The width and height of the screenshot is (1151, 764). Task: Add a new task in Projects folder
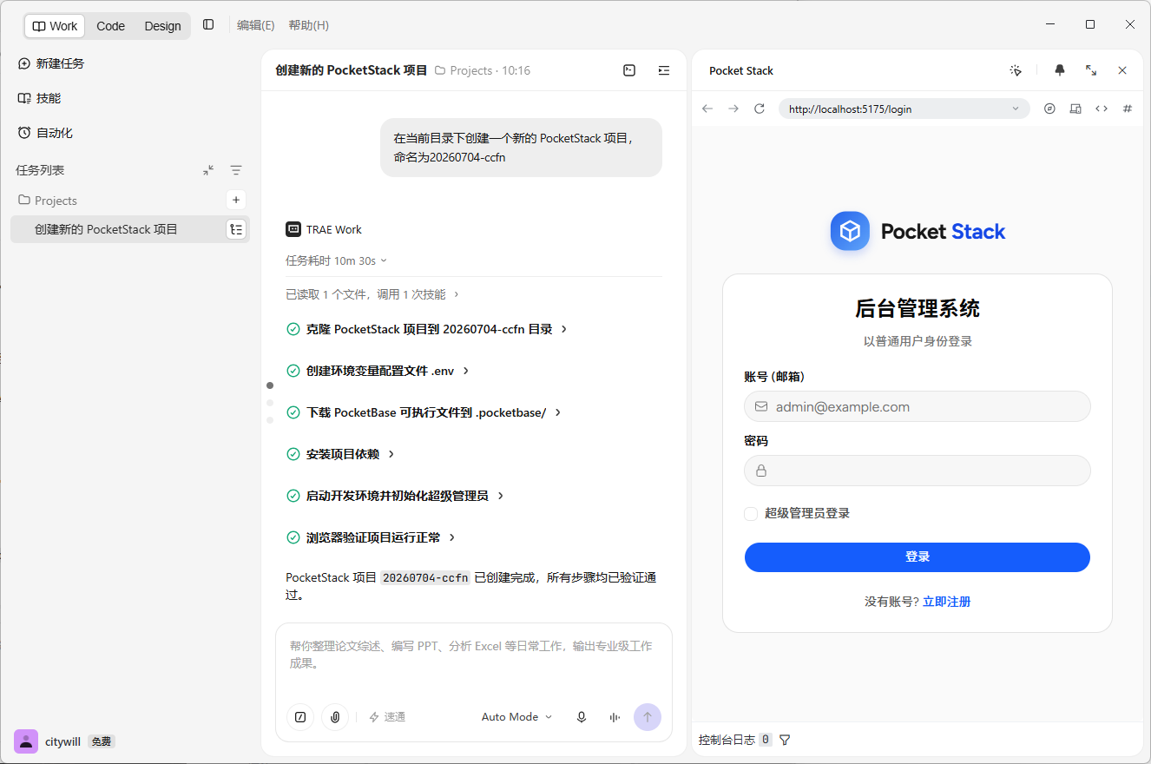pyautogui.click(x=236, y=200)
